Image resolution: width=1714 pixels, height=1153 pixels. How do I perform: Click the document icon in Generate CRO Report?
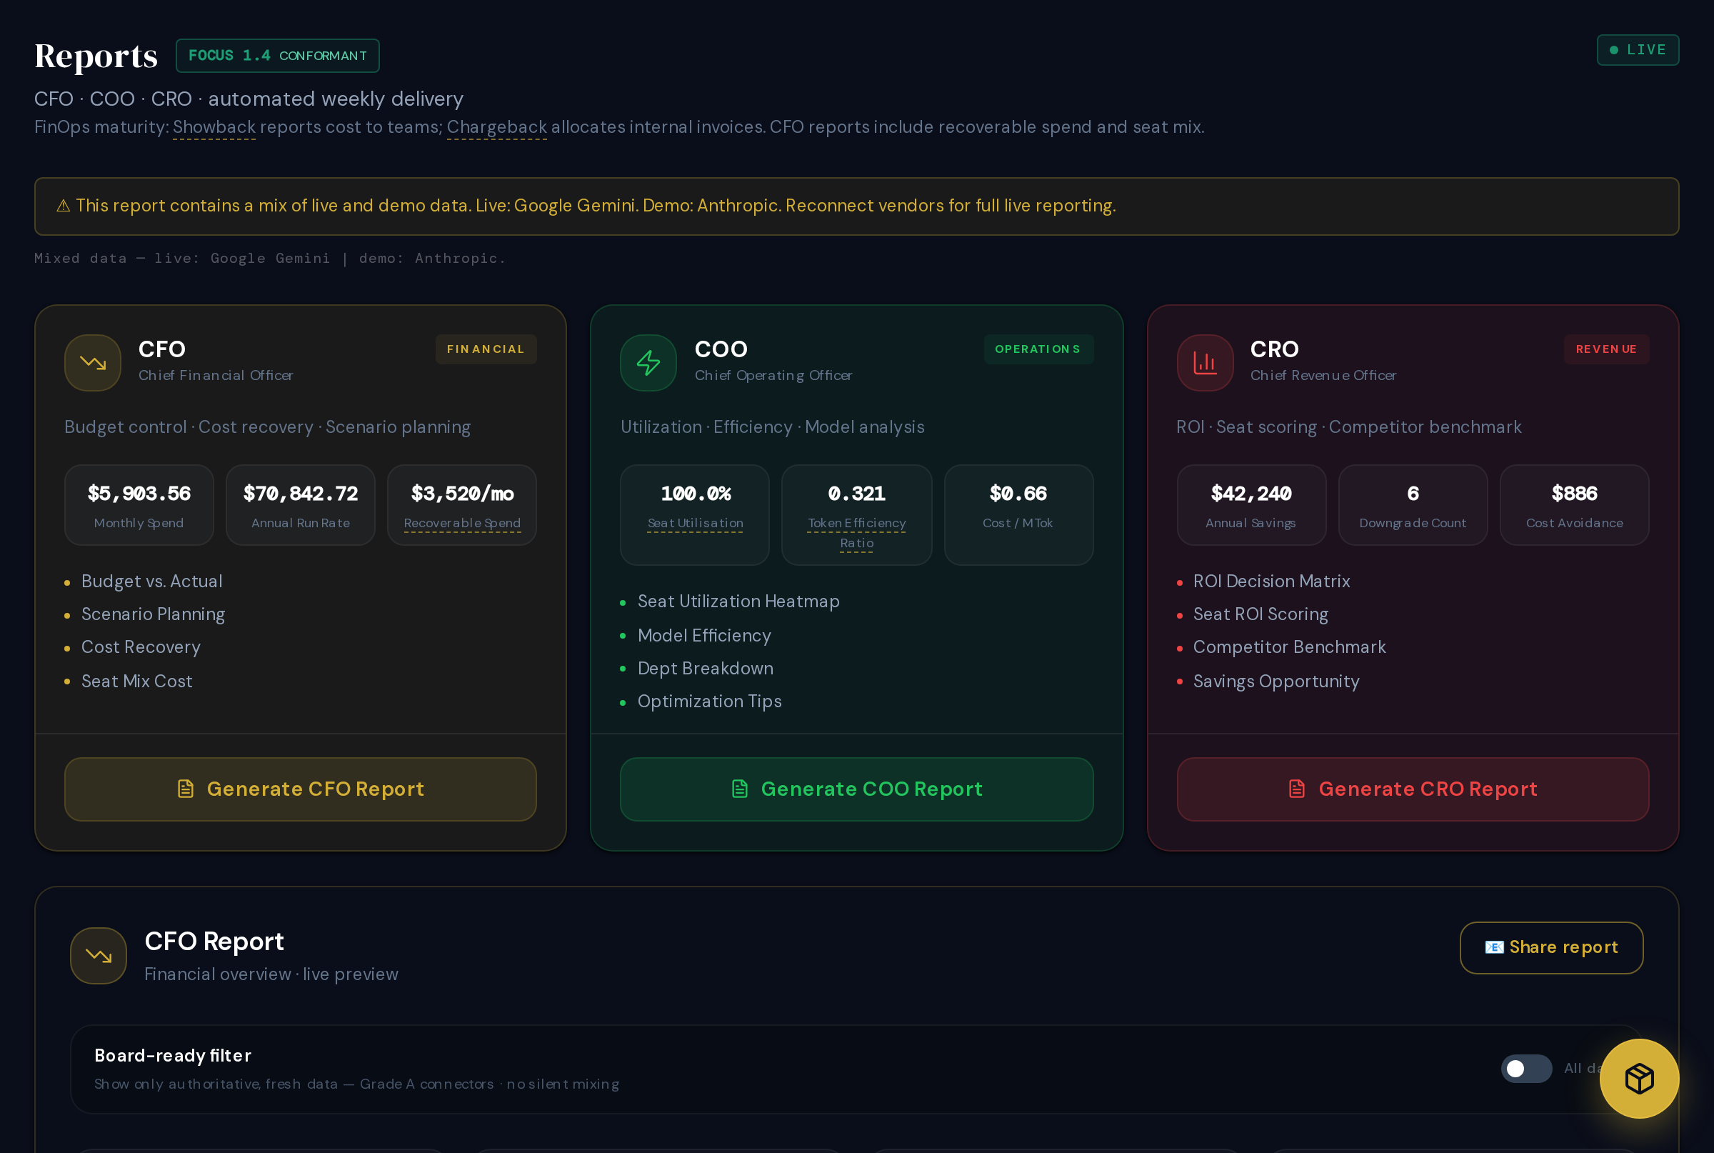(1297, 789)
